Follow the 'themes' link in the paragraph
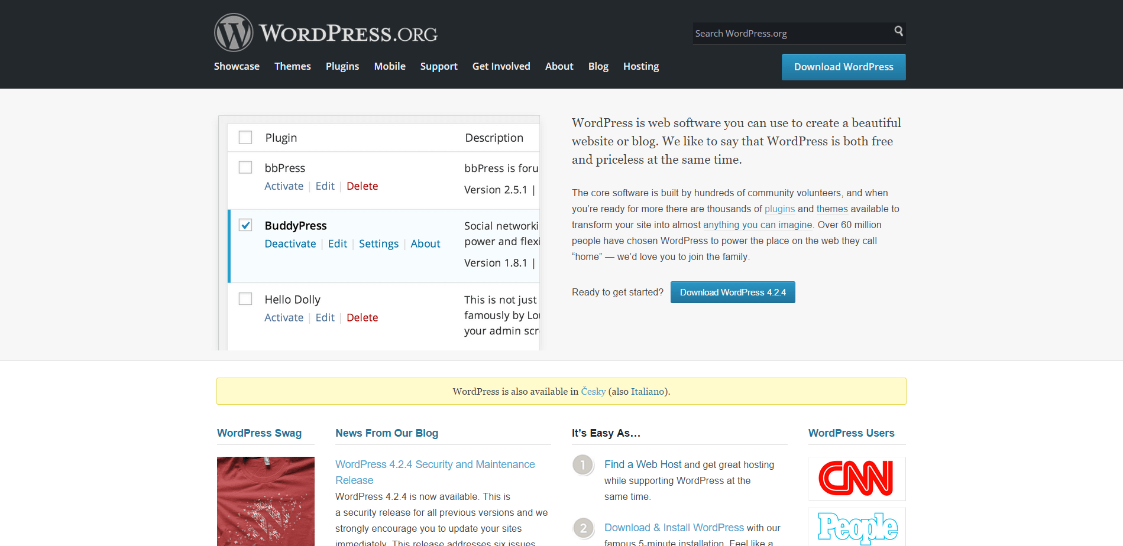This screenshot has width=1123, height=546. [832, 209]
